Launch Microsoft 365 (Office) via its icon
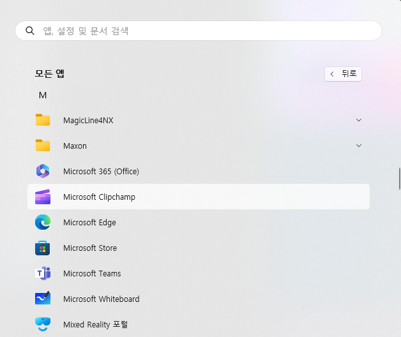 tap(43, 171)
